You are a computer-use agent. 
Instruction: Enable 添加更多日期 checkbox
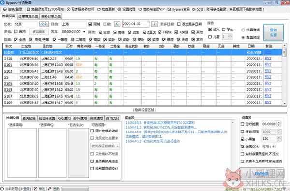(x=179, y=24)
